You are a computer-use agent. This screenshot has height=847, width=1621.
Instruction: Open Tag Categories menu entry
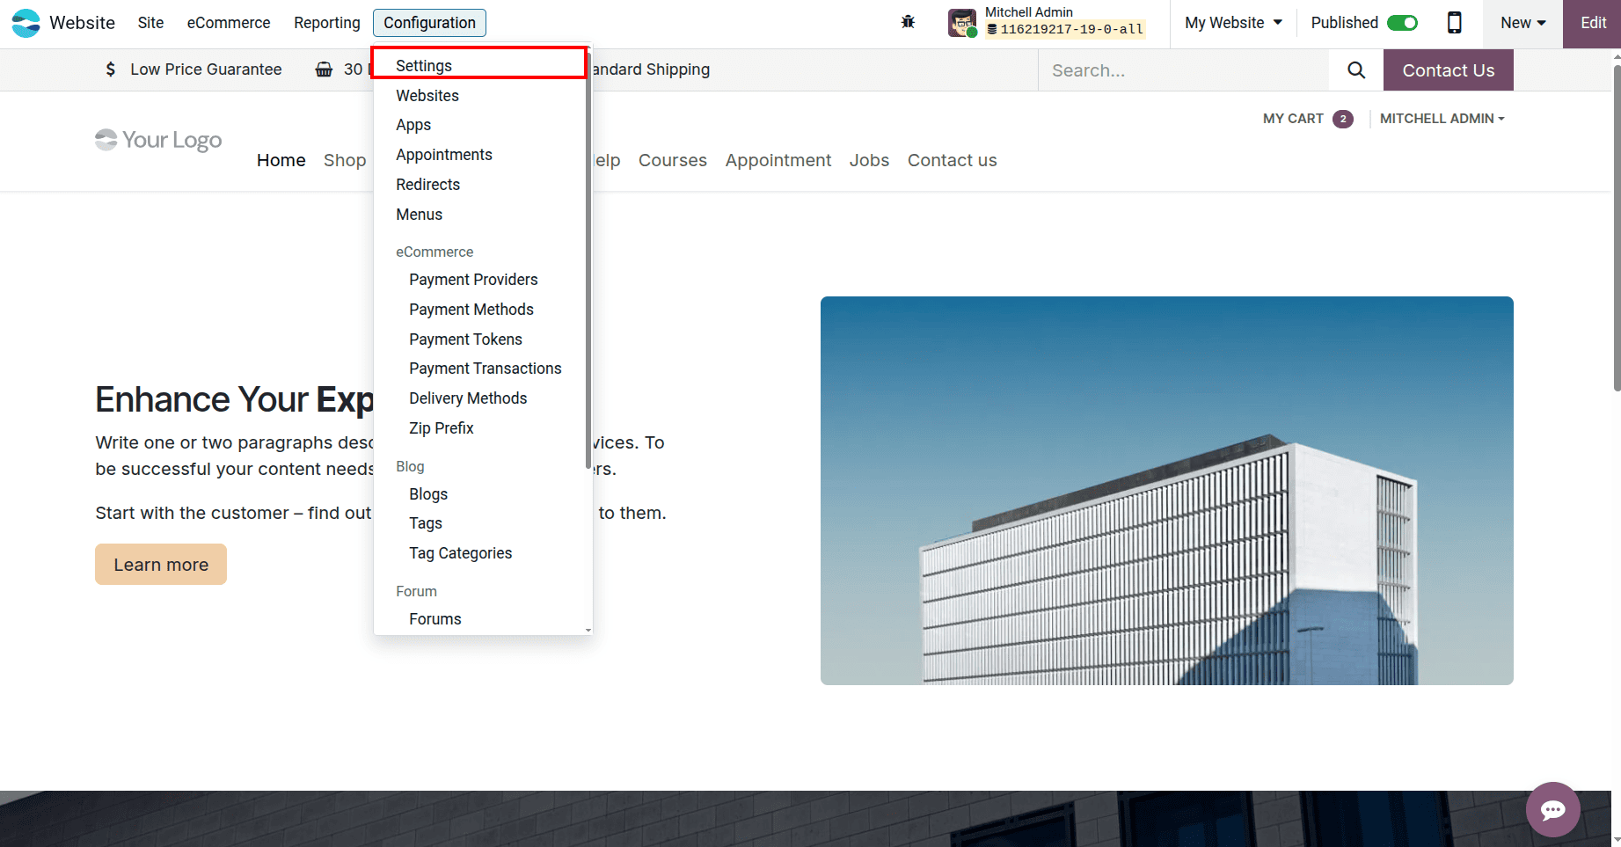(479, 553)
